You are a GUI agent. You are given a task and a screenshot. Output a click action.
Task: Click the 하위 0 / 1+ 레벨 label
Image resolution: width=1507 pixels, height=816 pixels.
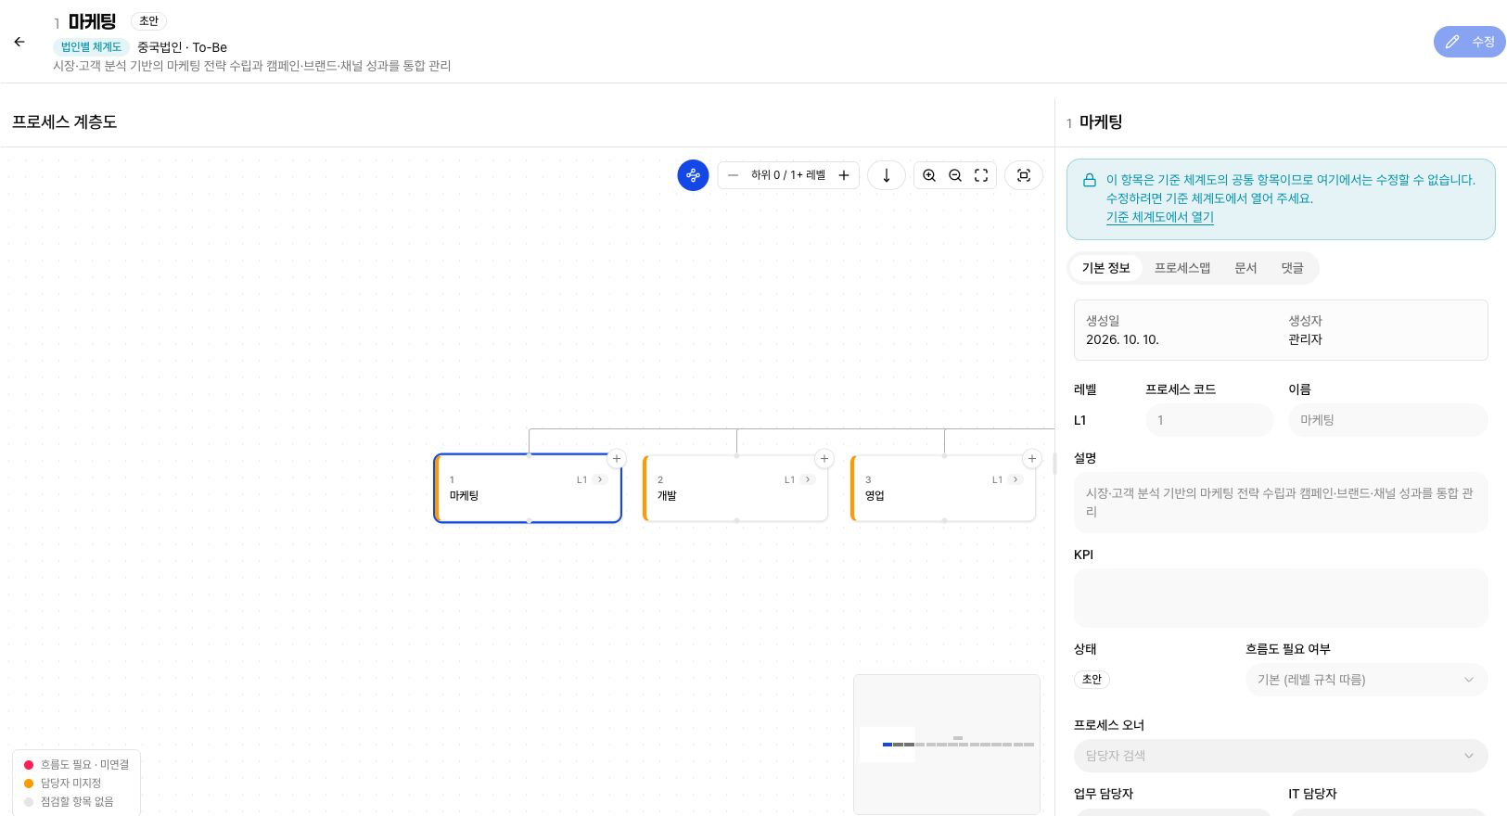pyautogui.click(x=788, y=175)
